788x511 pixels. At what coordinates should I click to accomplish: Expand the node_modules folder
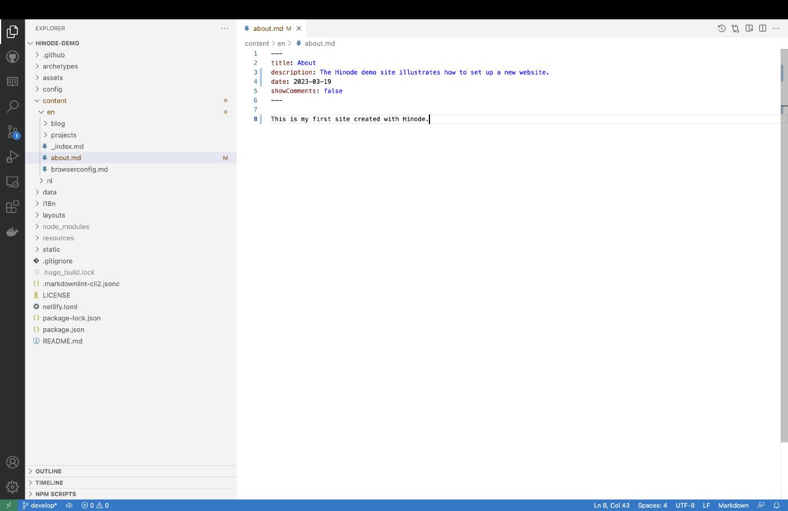(131, 227)
